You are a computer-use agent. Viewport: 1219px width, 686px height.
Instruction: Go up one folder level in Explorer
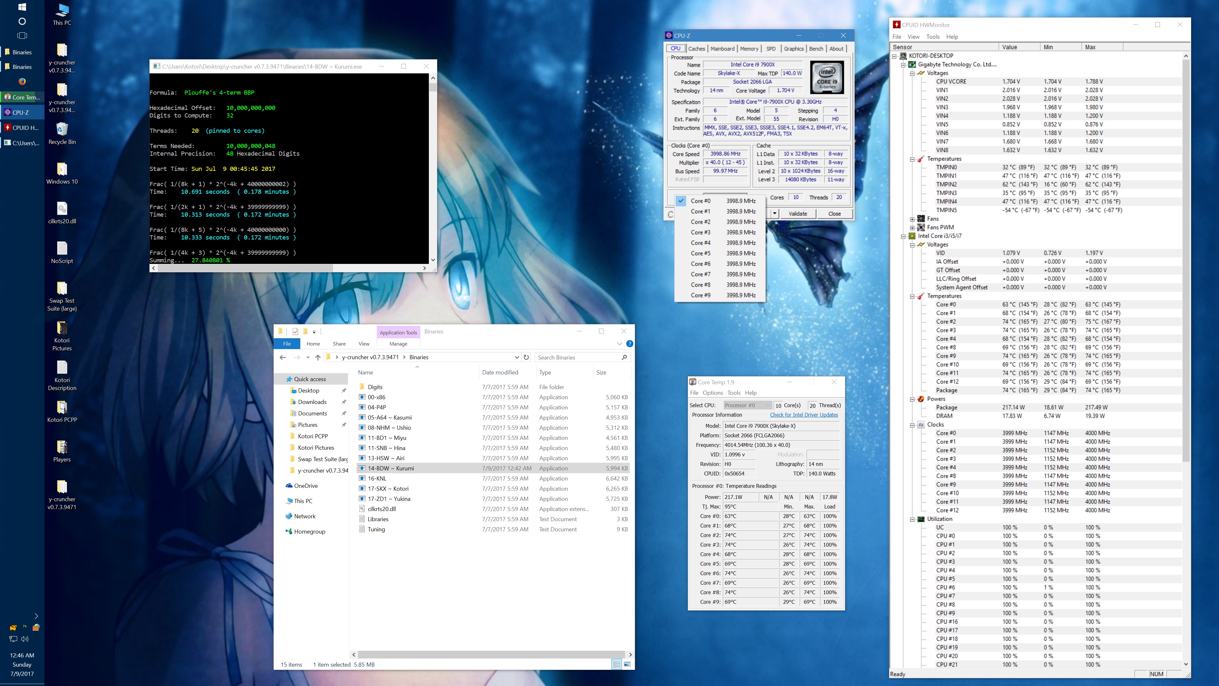[x=318, y=357]
